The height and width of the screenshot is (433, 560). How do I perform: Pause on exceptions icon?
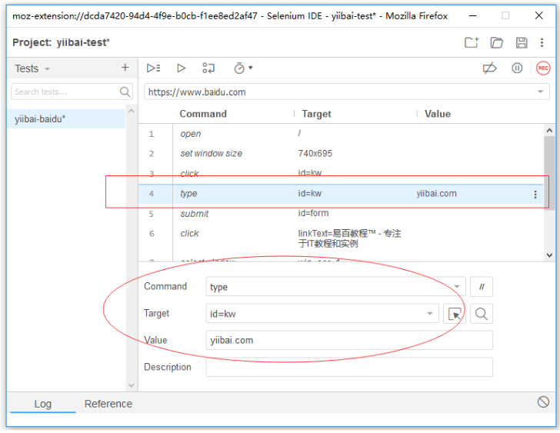(x=517, y=68)
